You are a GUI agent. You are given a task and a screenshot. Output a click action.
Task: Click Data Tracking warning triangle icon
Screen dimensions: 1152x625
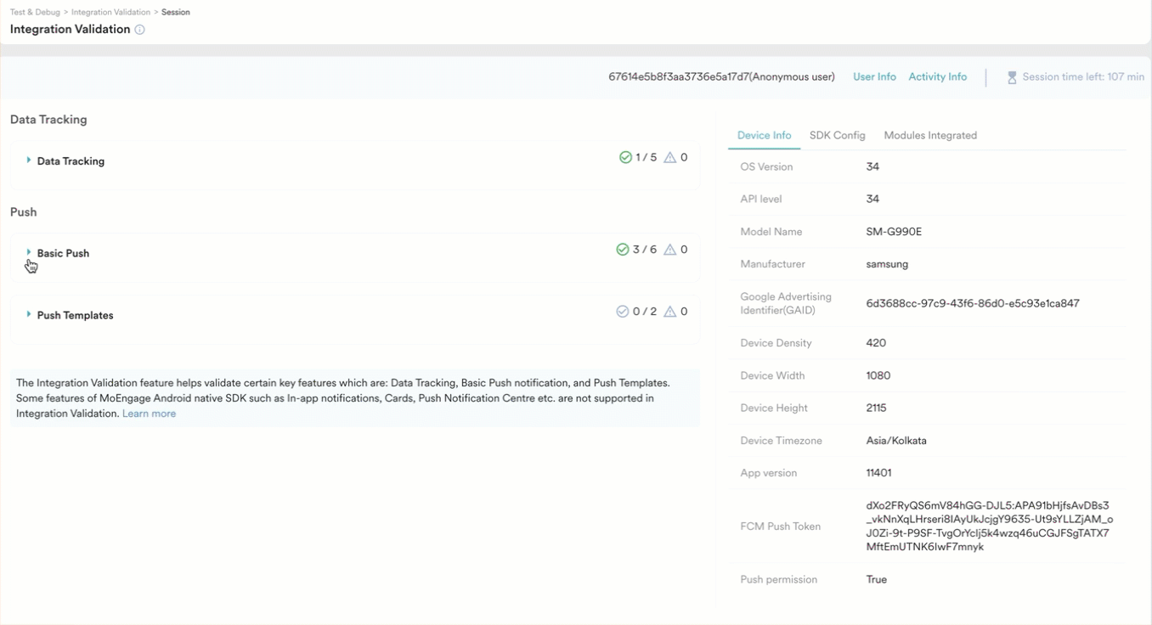pyautogui.click(x=670, y=158)
